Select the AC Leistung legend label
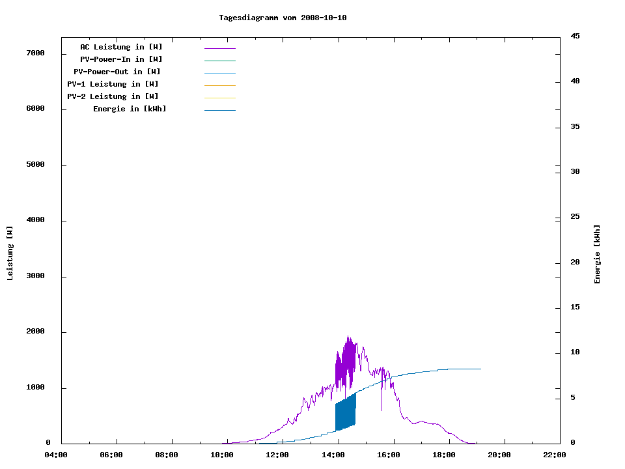The height and width of the screenshot is (469, 625). click(x=121, y=47)
